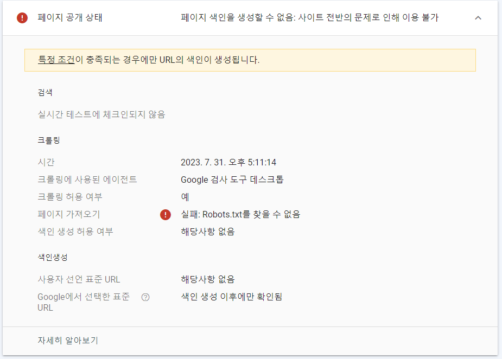Image resolution: width=502 pixels, height=359 pixels.
Task: Click the 사용자 선언 표준 URL label
Action: [x=79, y=279]
